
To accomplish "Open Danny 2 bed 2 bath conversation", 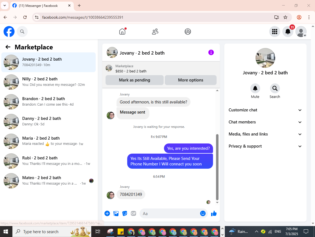I will [x=49, y=121].
